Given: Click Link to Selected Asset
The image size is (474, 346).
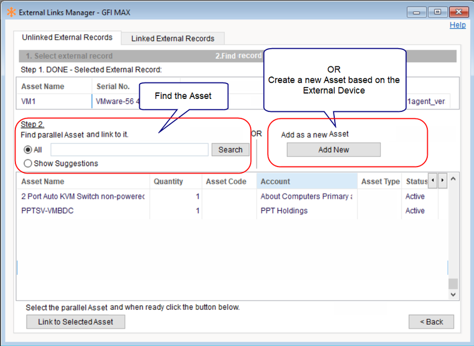Looking at the screenshot, I should tap(75, 322).
